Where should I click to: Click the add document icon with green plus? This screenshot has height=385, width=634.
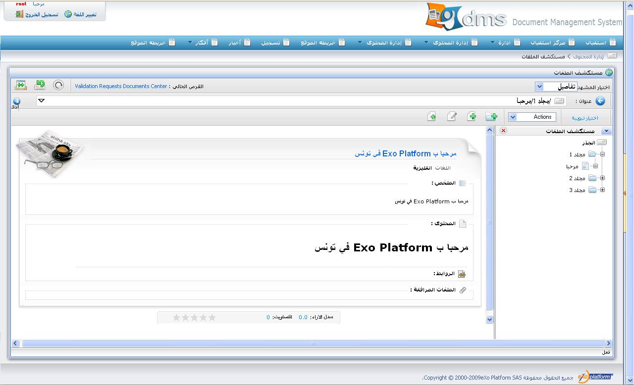472,117
